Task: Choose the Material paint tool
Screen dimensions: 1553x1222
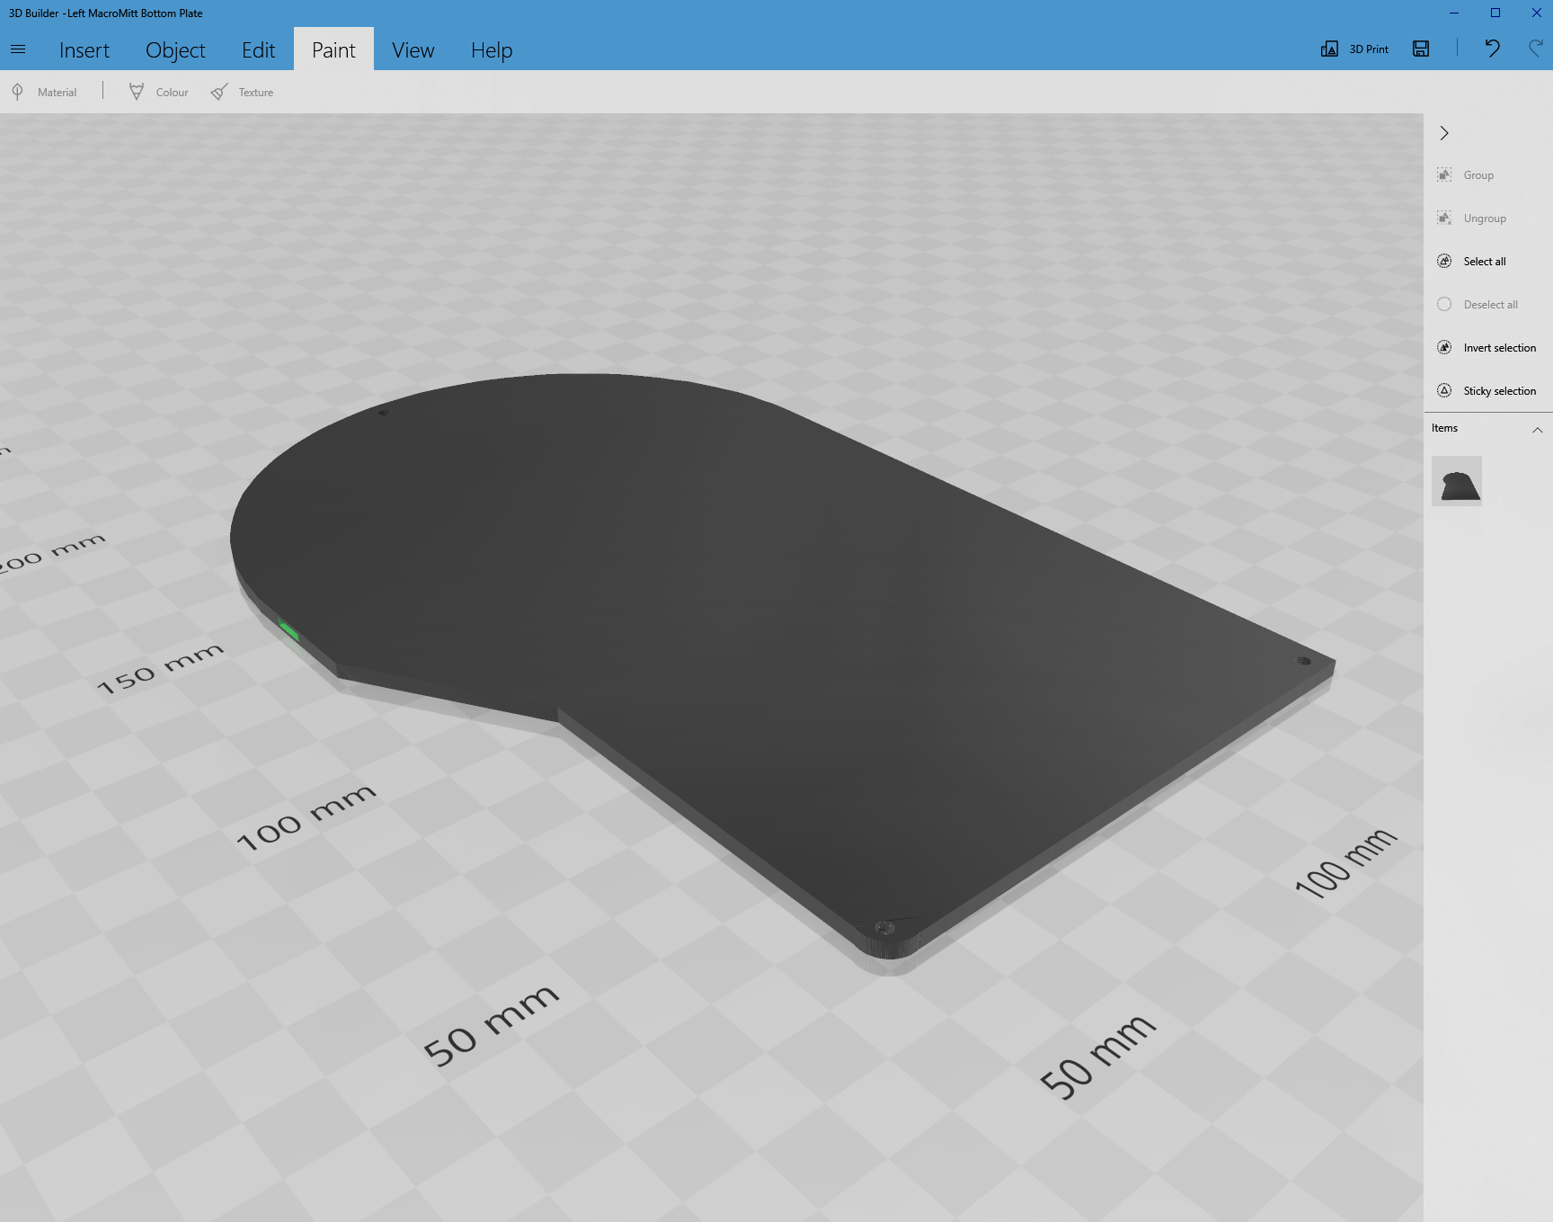Action: tap(45, 92)
